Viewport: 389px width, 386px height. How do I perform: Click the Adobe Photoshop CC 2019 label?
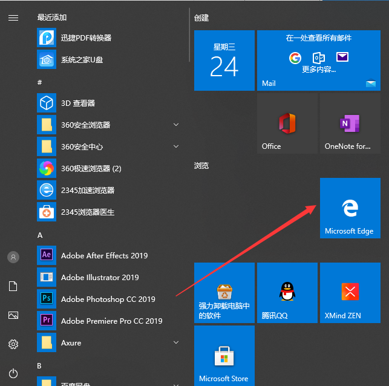coord(108,299)
